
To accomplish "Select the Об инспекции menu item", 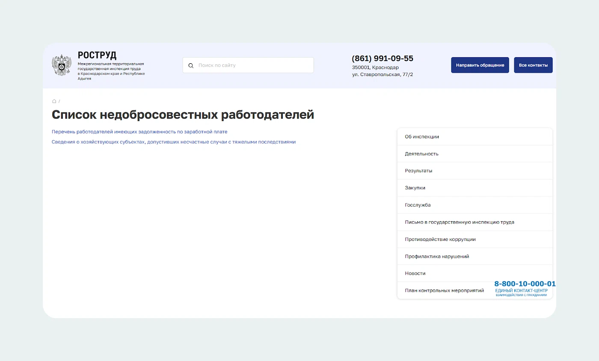I will click(x=421, y=136).
